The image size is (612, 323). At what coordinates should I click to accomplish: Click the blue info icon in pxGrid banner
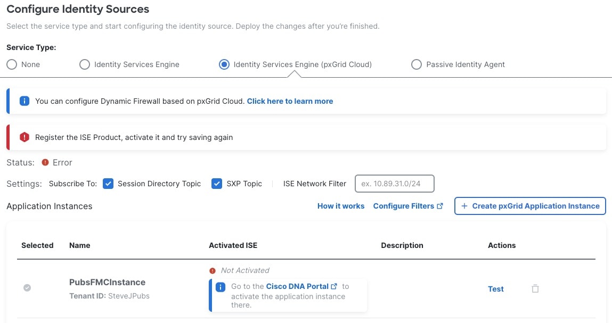(24, 101)
